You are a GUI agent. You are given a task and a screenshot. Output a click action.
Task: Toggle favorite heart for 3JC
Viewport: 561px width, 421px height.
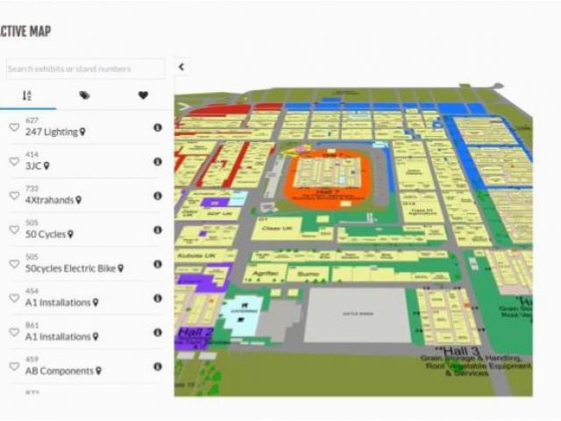pos(14,161)
